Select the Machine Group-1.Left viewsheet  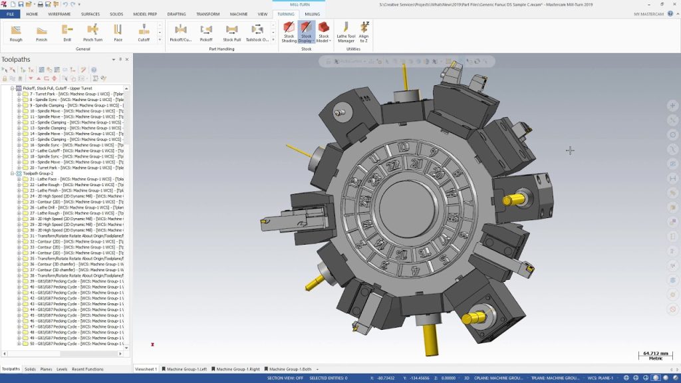[x=185, y=369]
